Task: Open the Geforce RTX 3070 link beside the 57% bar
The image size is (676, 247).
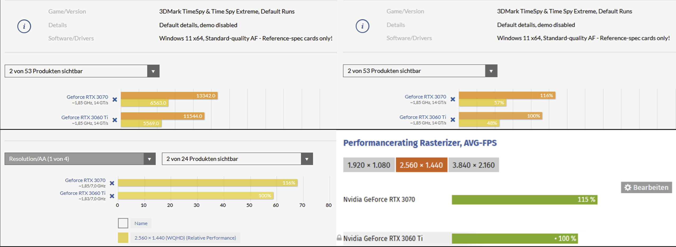Action: [x=425, y=97]
